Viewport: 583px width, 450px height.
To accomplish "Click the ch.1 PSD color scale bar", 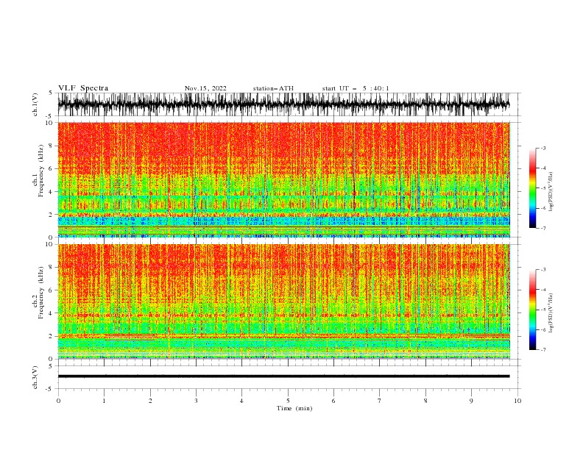I will (532, 188).
